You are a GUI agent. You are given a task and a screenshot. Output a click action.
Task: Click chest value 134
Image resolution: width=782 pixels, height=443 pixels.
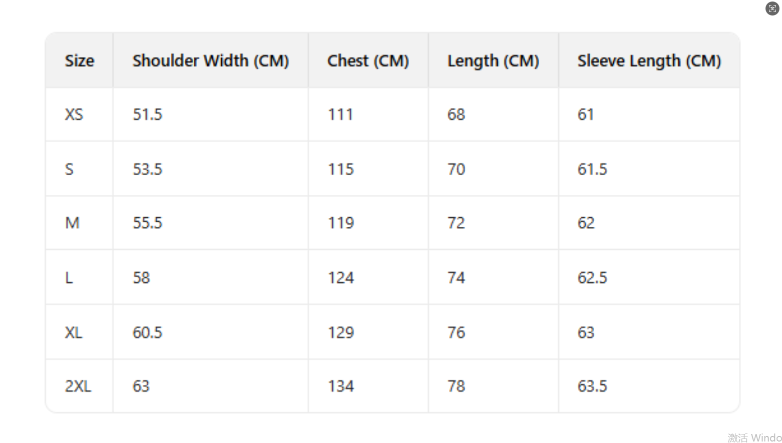click(x=341, y=386)
